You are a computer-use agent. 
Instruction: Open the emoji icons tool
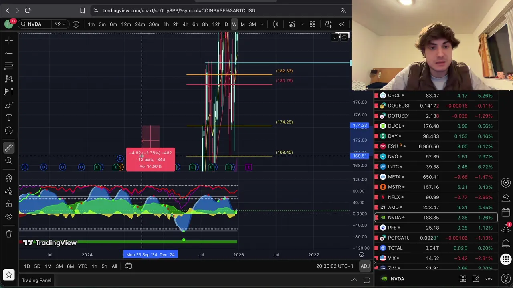point(9,130)
